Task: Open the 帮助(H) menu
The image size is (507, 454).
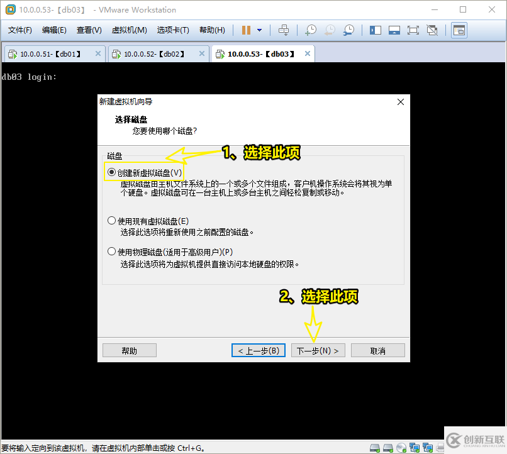Action: coord(212,30)
